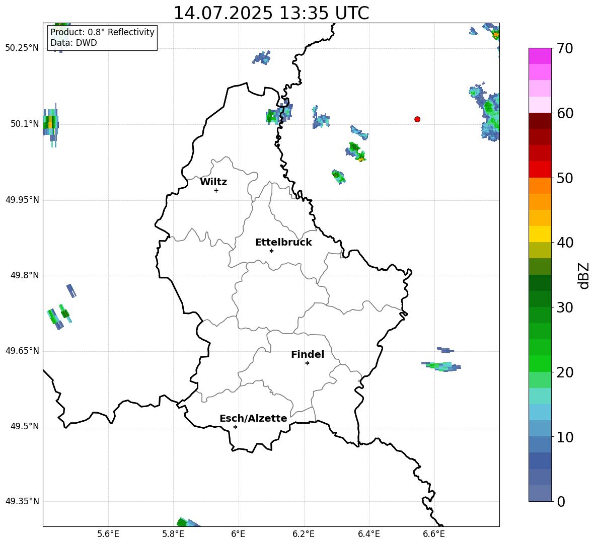Select the Ettelbruck station label
This screenshot has height=544, width=596.
pyautogui.click(x=283, y=243)
